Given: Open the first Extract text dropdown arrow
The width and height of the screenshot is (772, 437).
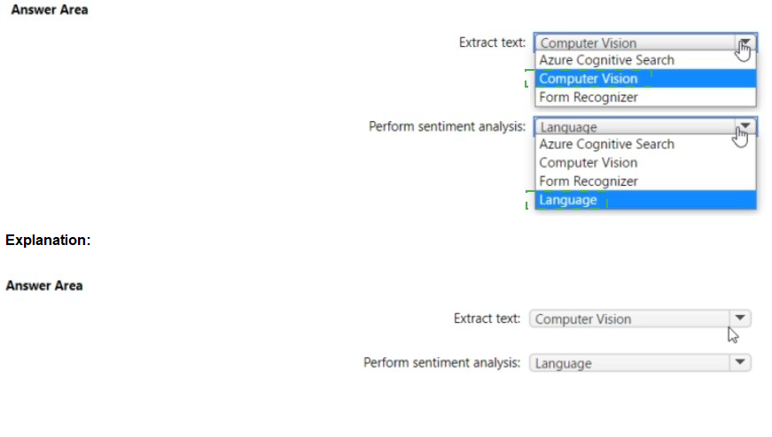Looking at the screenshot, I should tap(745, 42).
